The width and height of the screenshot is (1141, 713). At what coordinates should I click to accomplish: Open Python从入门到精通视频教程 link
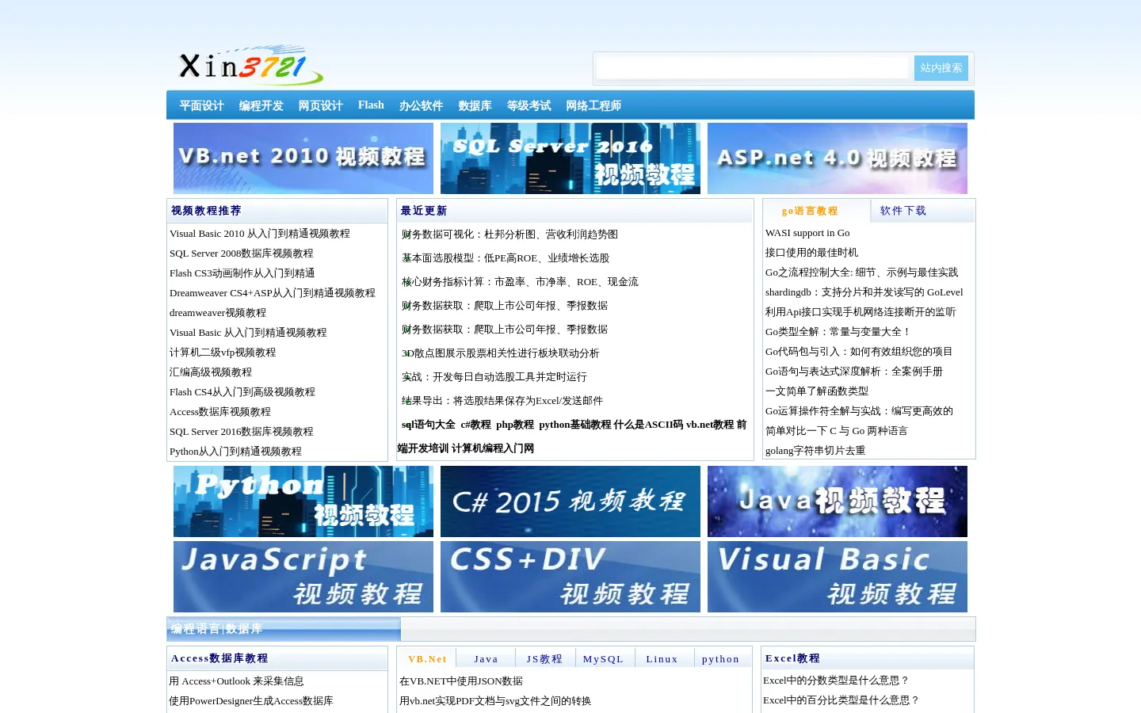pyautogui.click(x=235, y=452)
